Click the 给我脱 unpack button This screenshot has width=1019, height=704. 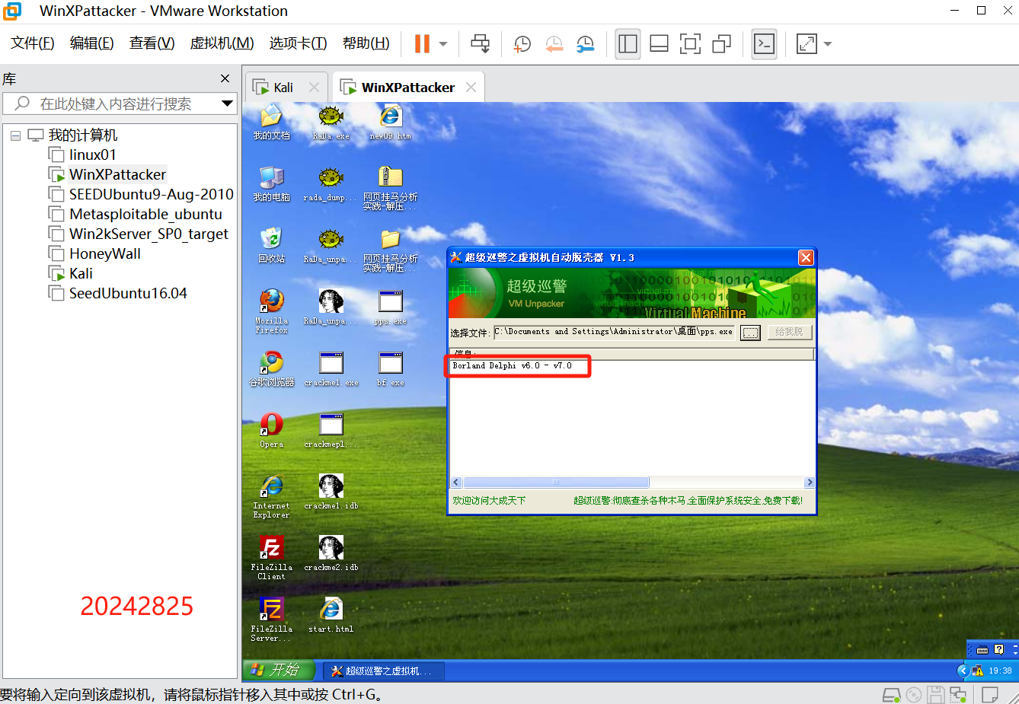[x=789, y=332]
